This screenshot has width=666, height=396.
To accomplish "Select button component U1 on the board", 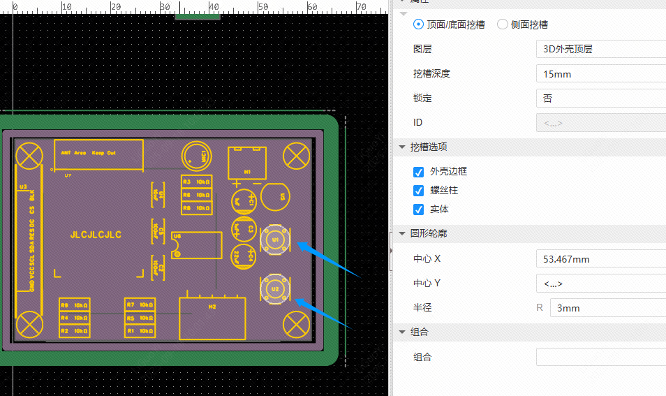I will tap(275, 240).
